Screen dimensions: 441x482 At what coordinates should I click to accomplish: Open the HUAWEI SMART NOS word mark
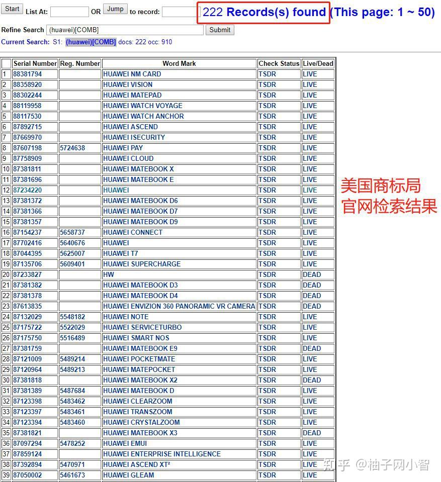[x=136, y=338]
